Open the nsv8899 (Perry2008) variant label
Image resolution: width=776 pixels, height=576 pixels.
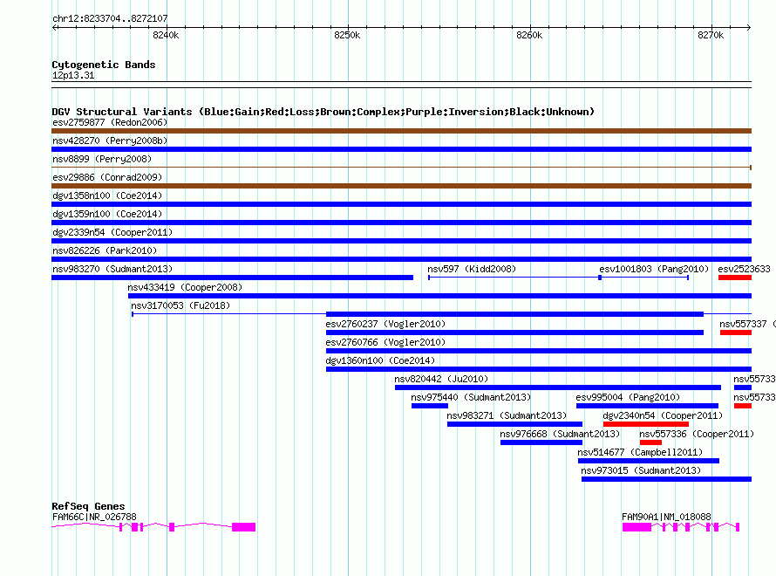click(102, 159)
